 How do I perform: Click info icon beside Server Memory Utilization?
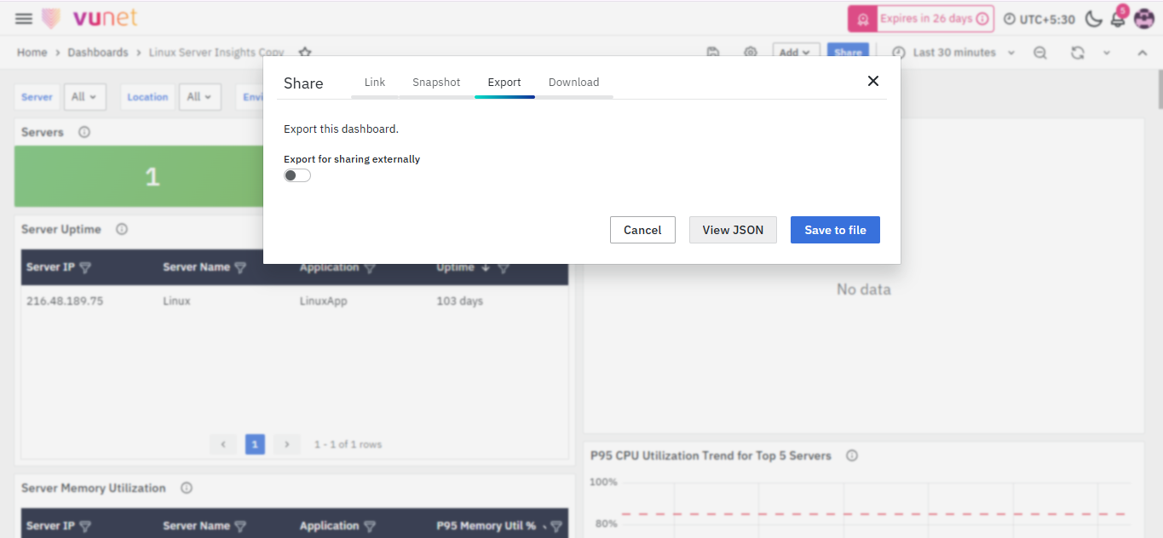pos(187,489)
